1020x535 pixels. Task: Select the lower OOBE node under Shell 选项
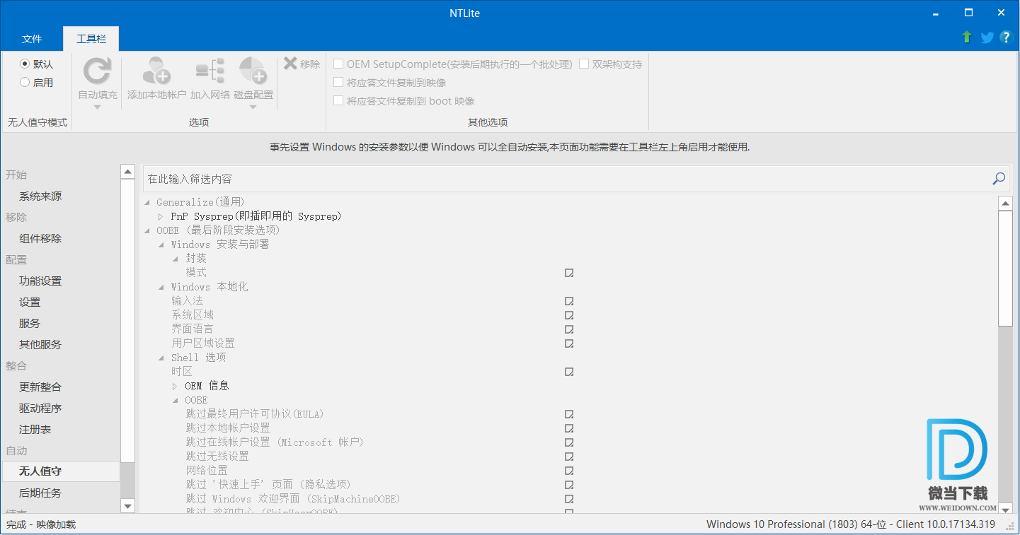(196, 400)
